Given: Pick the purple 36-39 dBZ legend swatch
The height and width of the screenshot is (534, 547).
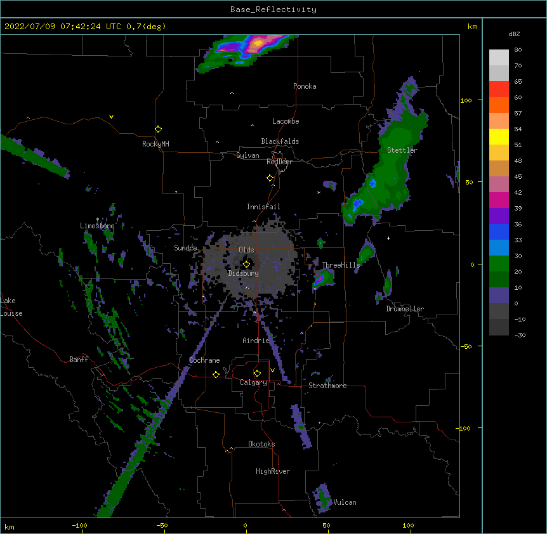Looking at the screenshot, I should tap(499, 216).
